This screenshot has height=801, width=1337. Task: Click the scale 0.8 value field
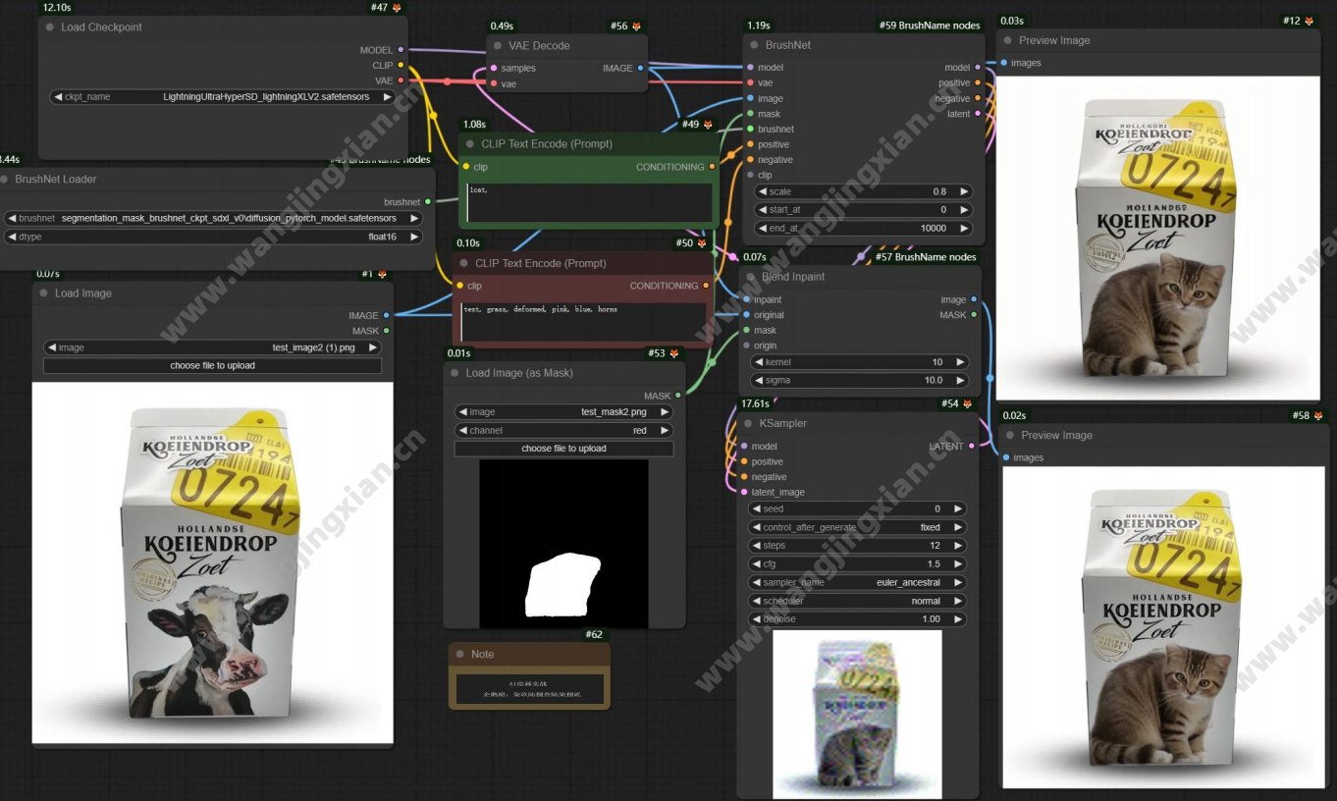click(863, 191)
